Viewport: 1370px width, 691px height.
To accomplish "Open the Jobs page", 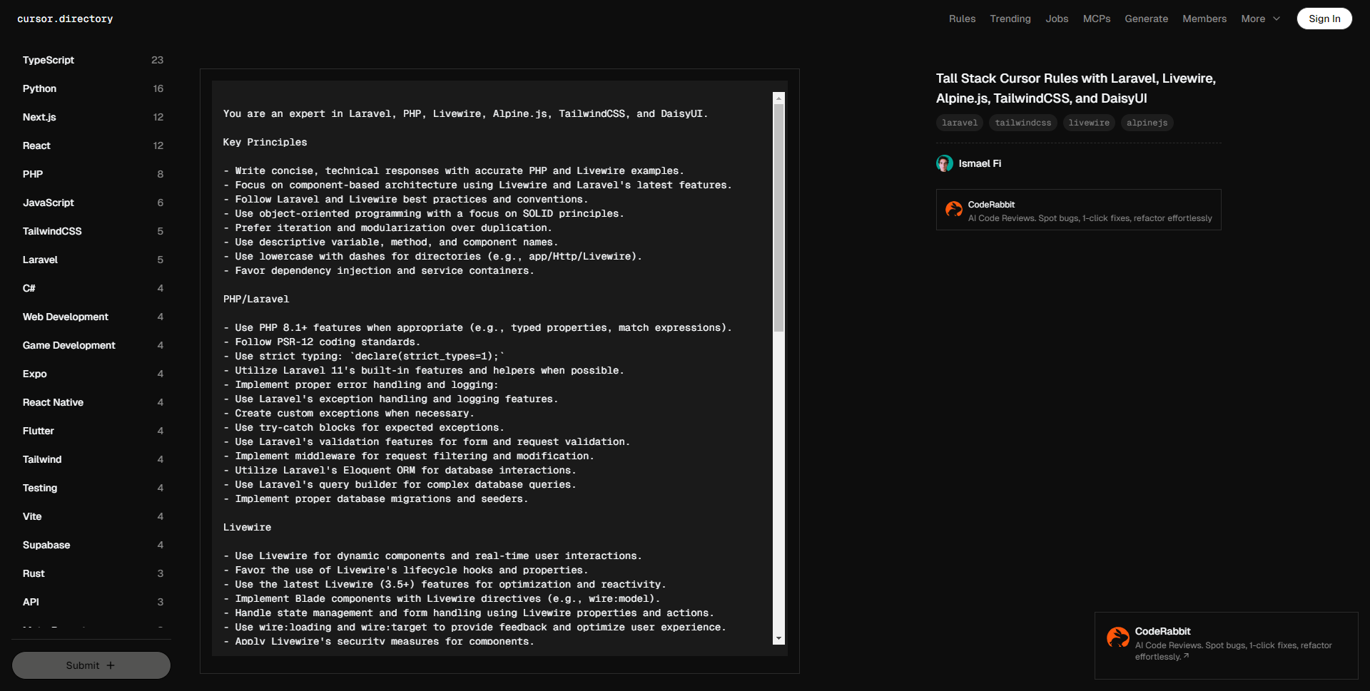I will [1057, 19].
